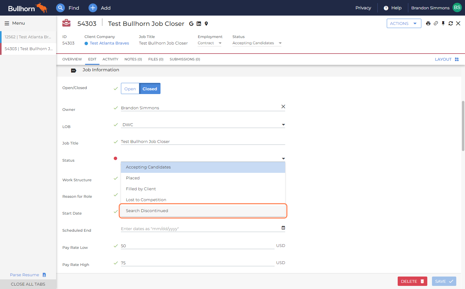Image resolution: width=465 pixels, height=289 pixels.
Task: Click the Bullhorn logo
Action: coord(27,8)
